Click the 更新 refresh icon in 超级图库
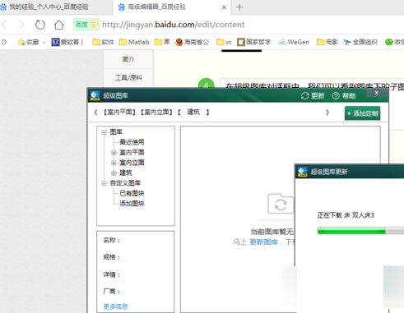Screen dimensions: 404x313 pyautogui.click(x=305, y=96)
